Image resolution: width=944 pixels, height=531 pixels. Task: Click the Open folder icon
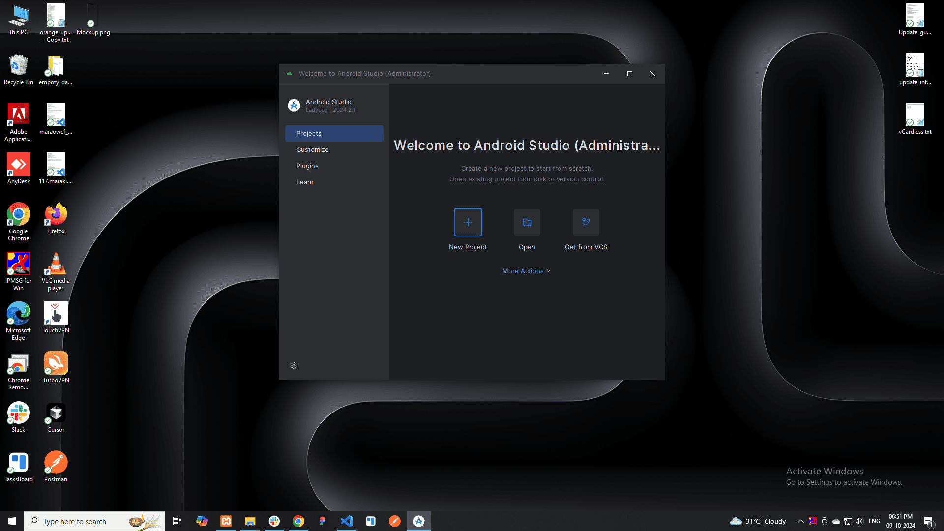(527, 222)
